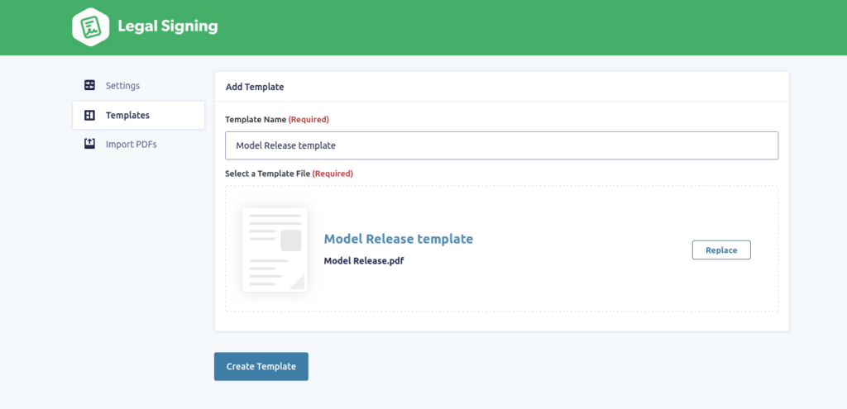Image resolution: width=847 pixels, height=409 pixels.
Task: Select the Templates sidebar tab
Action: pyautogui.click(x=138, y=115)
